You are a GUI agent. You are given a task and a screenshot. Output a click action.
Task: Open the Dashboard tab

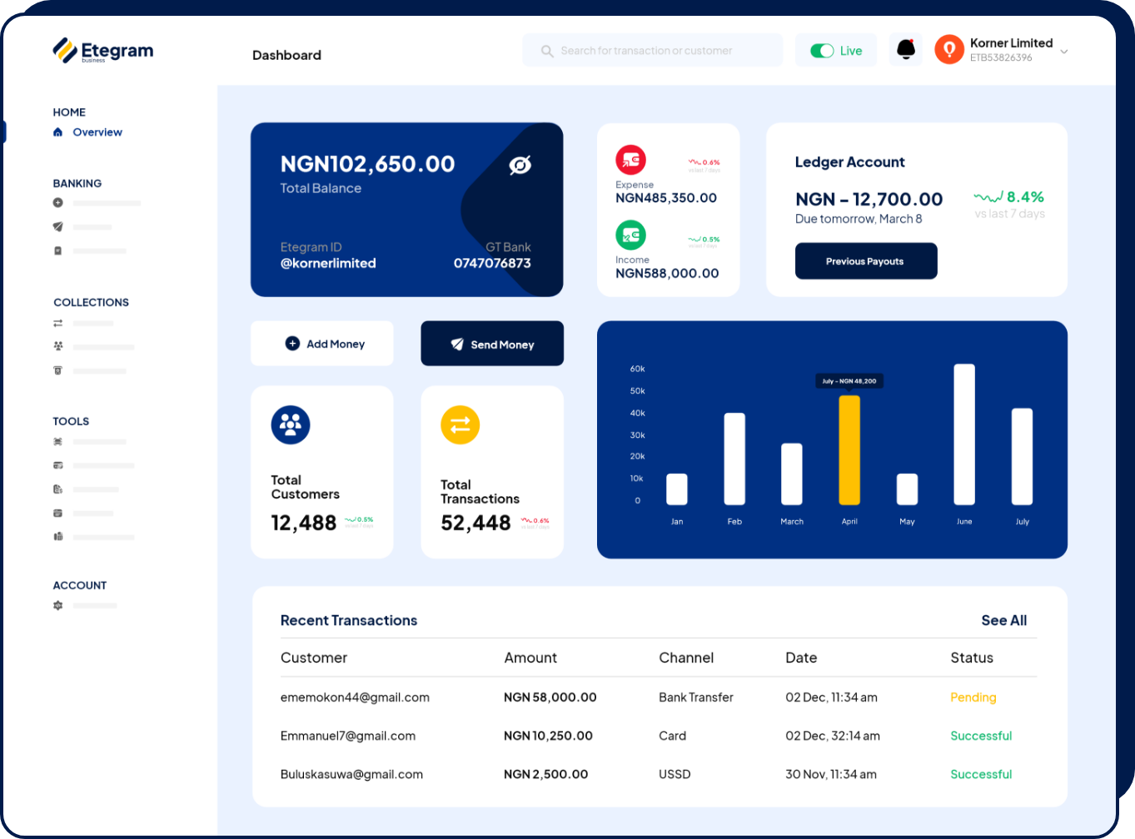point(286,55)
